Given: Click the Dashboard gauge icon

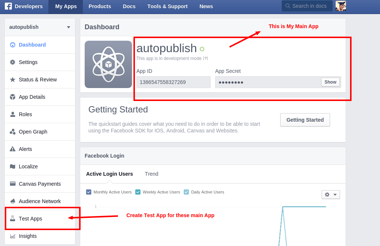Looking at the screenshot, I should click(13, 45).
